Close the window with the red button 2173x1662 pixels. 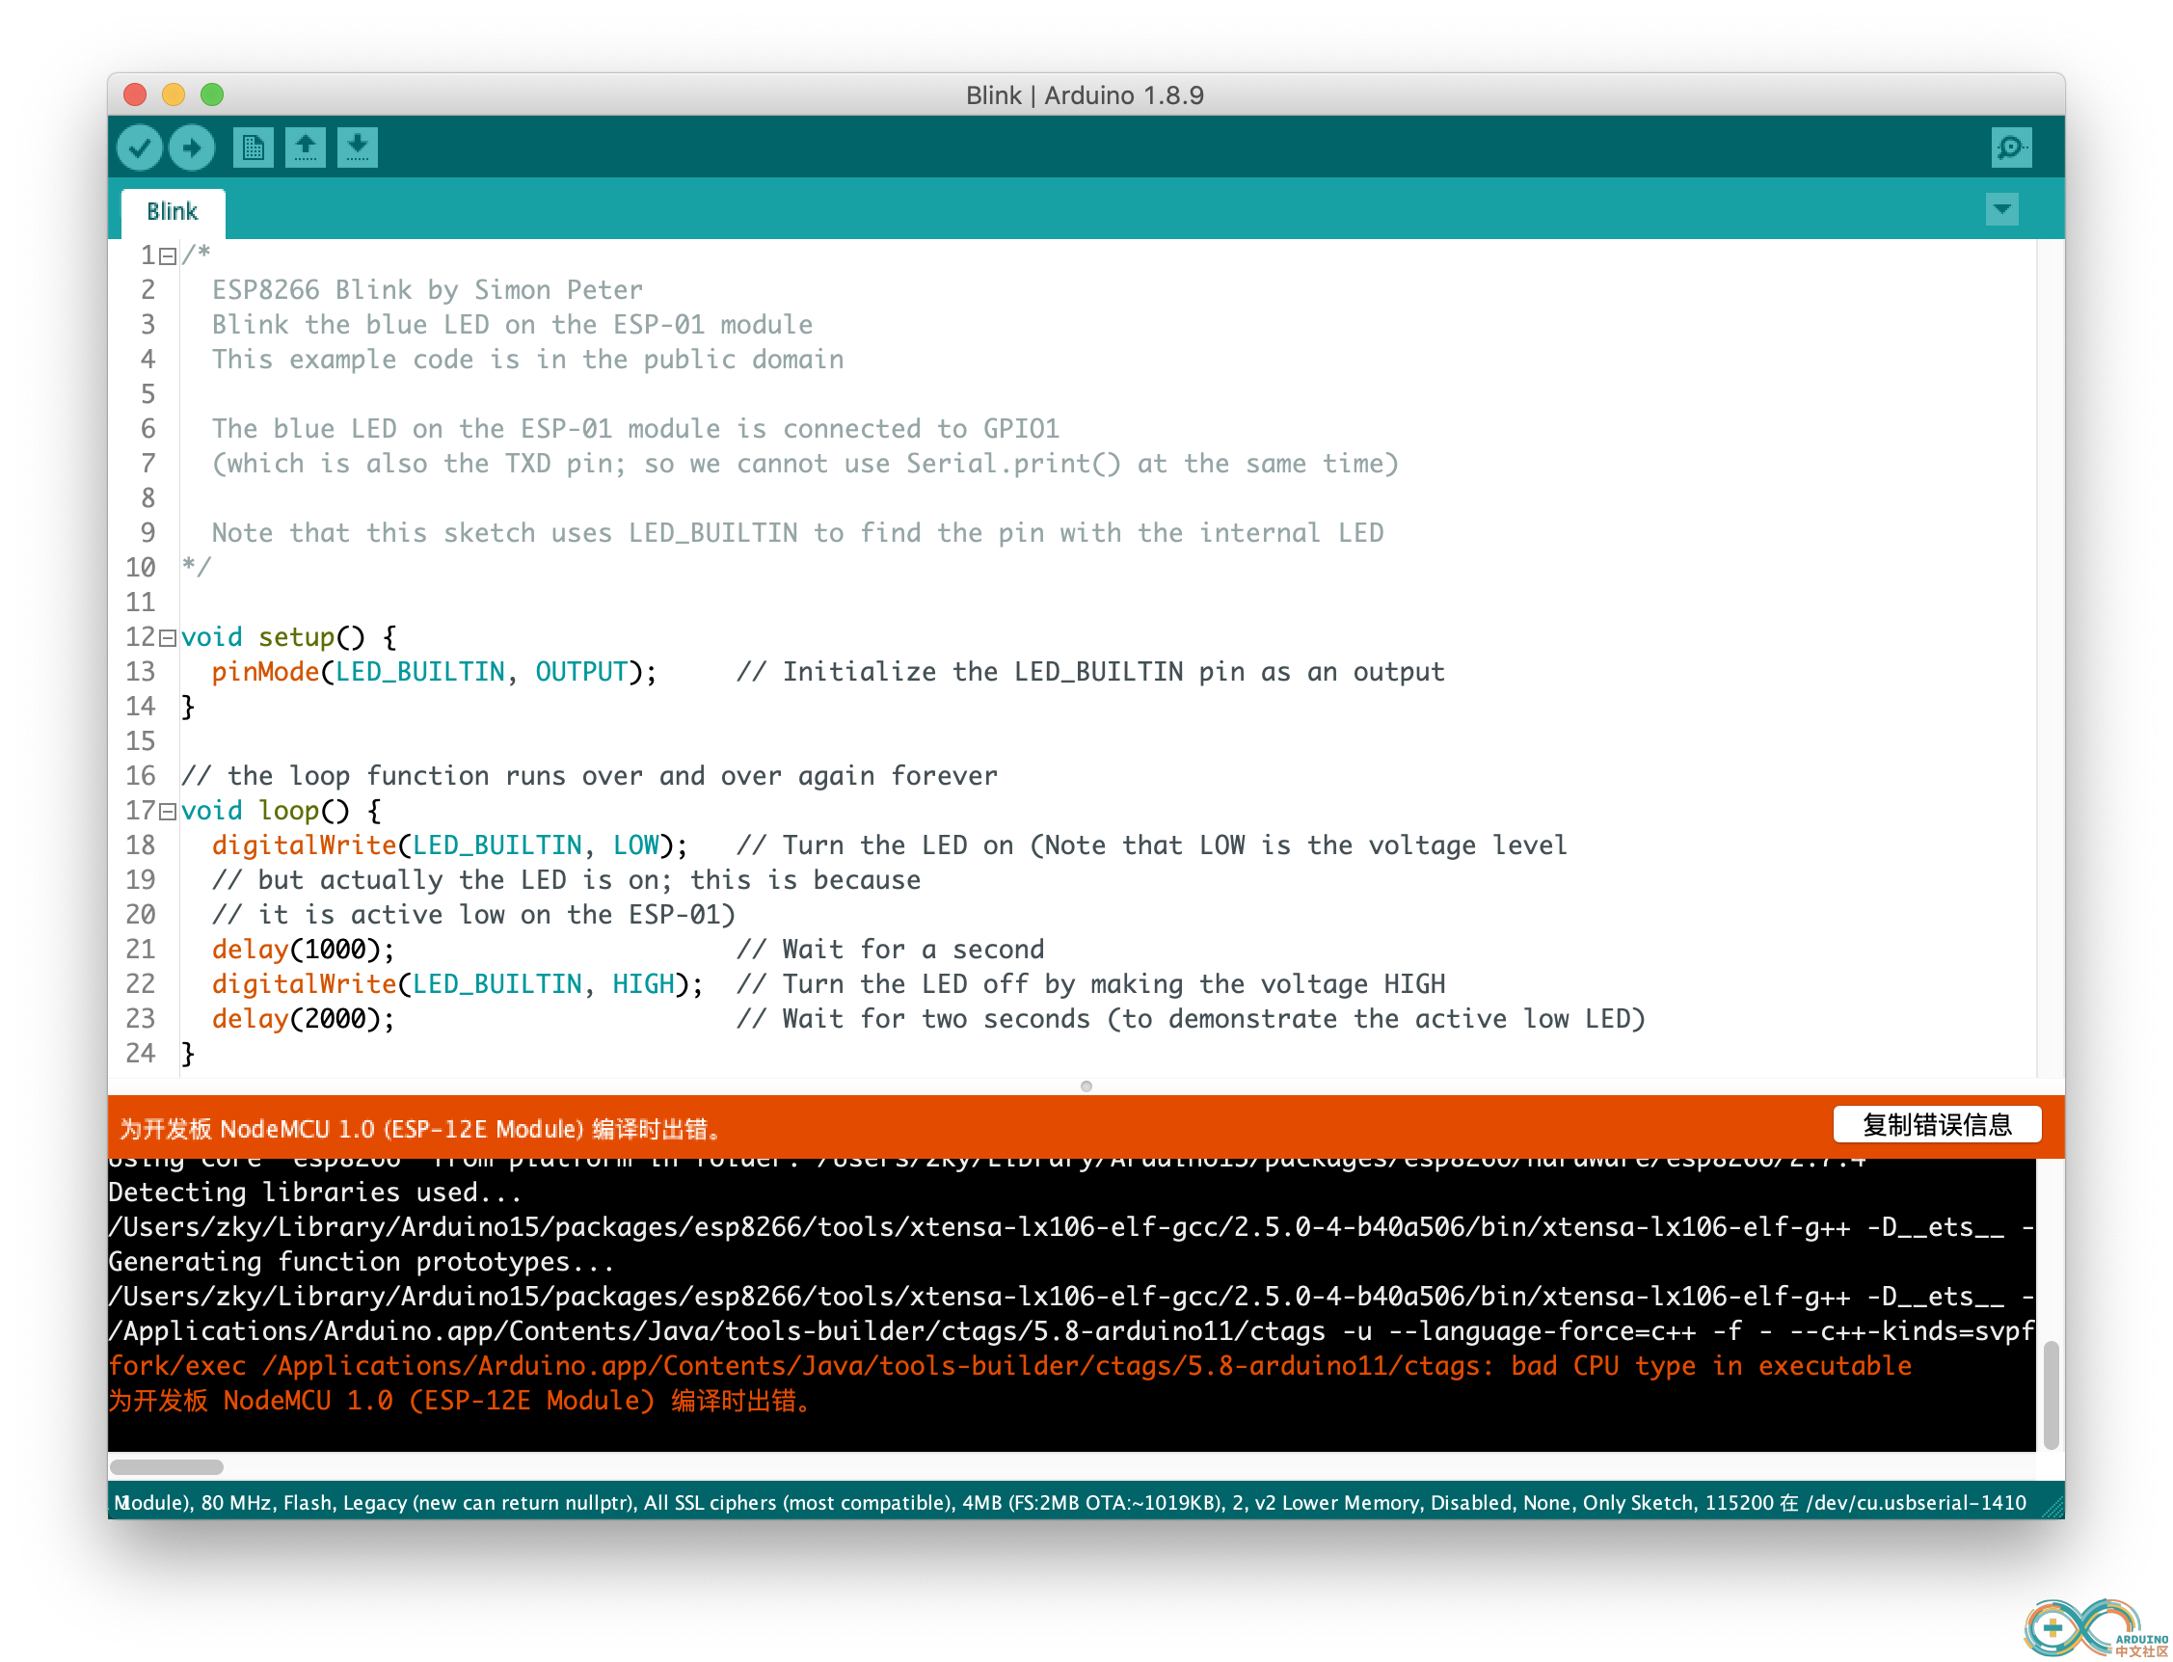click(x=136, y=95)
